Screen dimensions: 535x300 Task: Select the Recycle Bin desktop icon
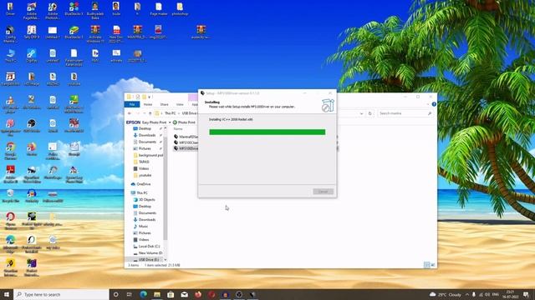(10, 196)
